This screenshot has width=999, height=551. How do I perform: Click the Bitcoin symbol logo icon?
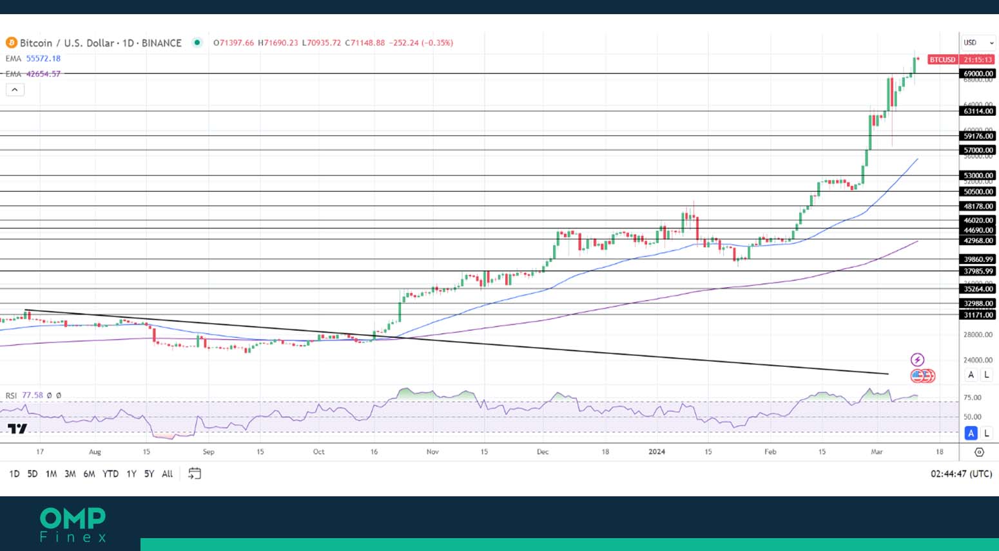[11, 42]
